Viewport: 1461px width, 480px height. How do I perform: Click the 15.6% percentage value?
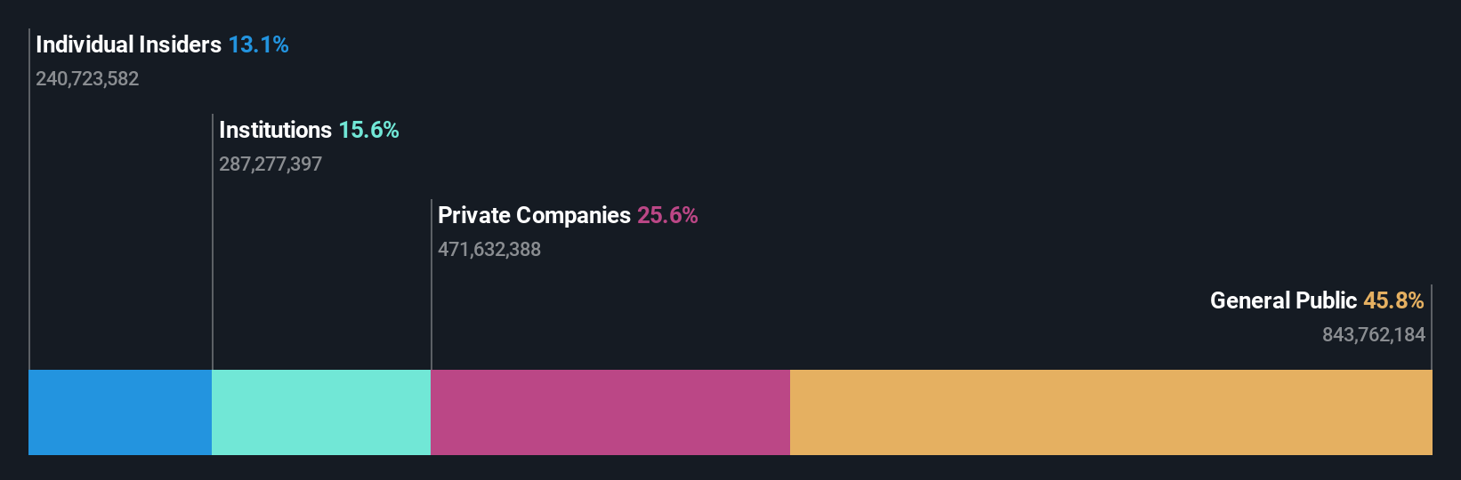tap(368, 130)
